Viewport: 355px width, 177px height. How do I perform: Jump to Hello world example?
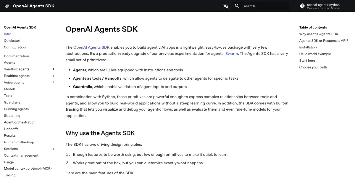[x=315, y=54]
